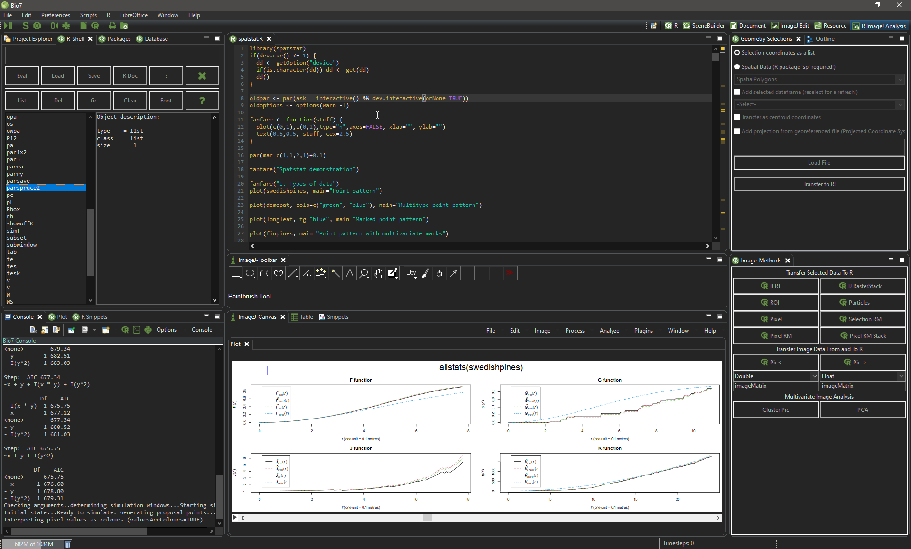Choose the Wand tracing tool
The width and height of the screenshot is (911, 549).
[335, 273]
